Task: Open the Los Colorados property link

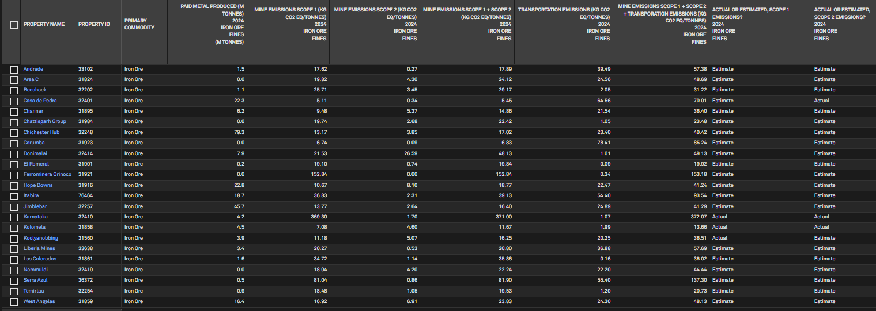Action: click(x=40, y=259)
